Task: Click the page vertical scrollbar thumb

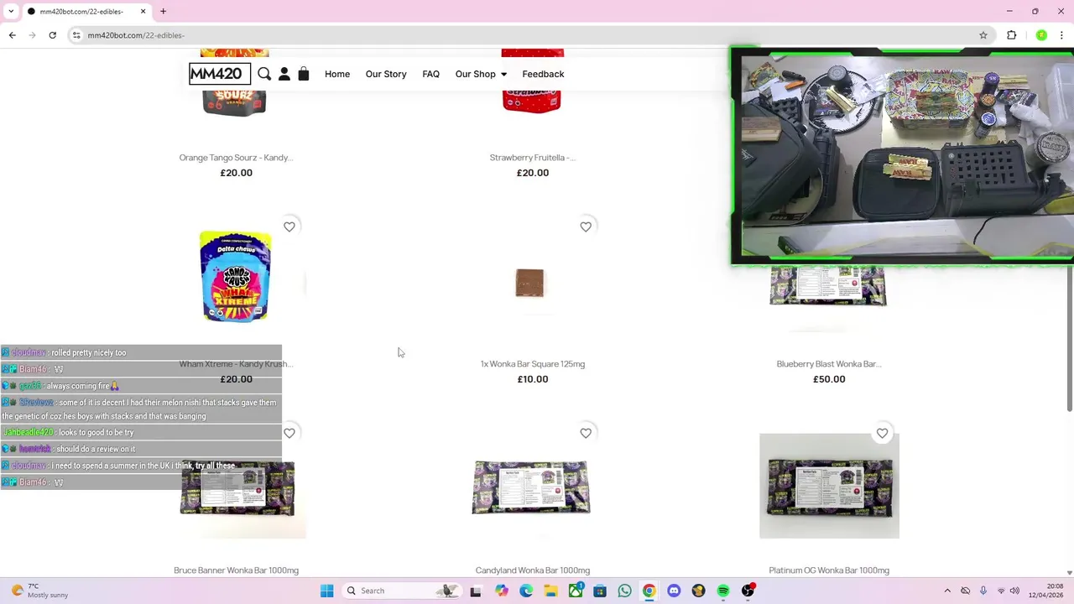Action: (x=1069, y=336)
